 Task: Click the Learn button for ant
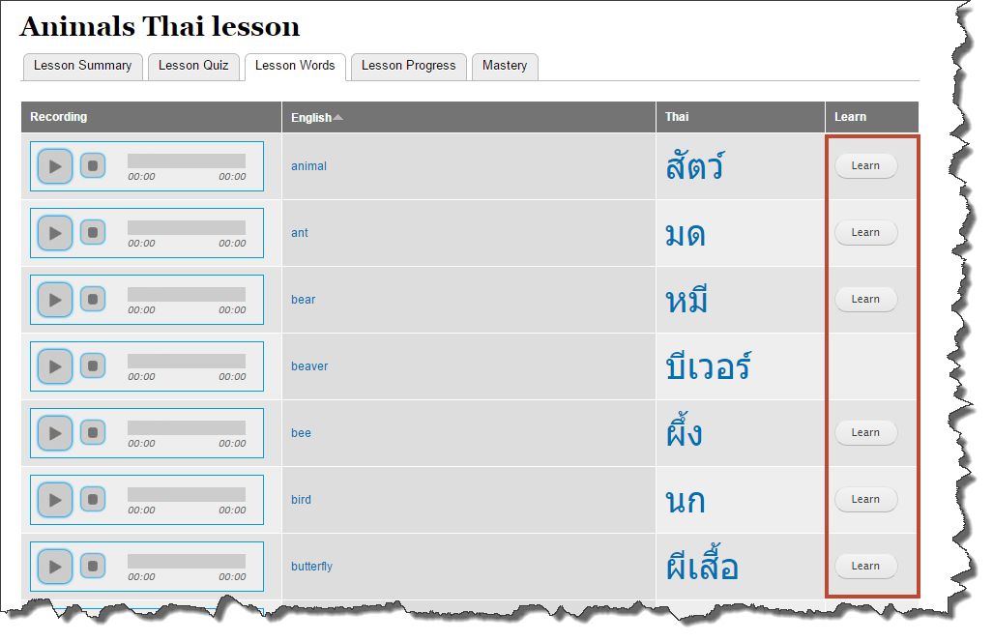865,233
